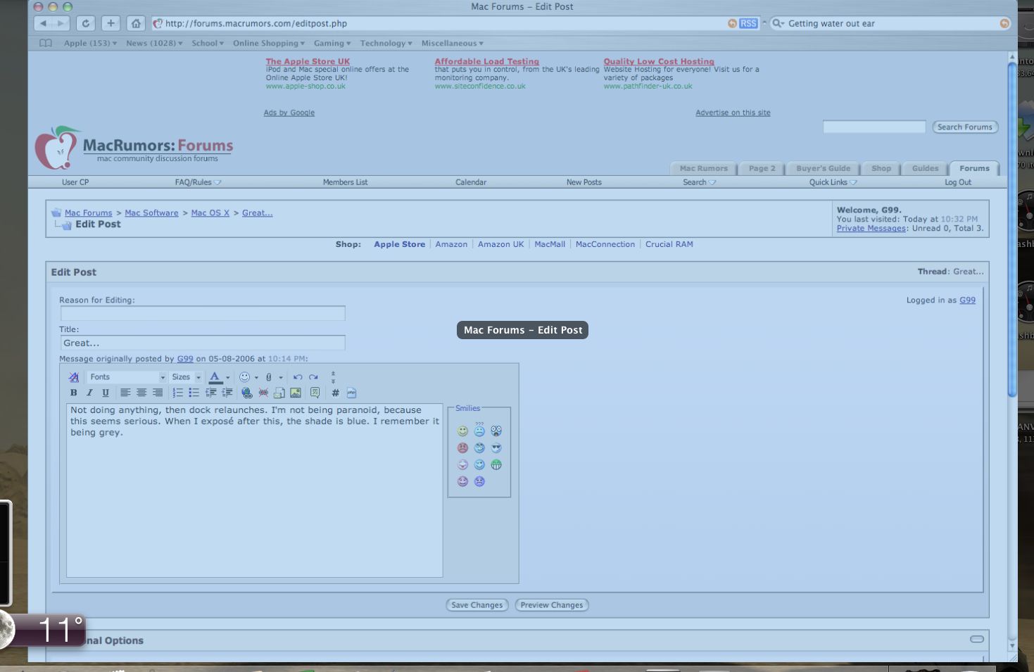Expand the Online Shopping bookmarks folder
This screenshot has height=672, width=1034.
click(x=269, y=44)
